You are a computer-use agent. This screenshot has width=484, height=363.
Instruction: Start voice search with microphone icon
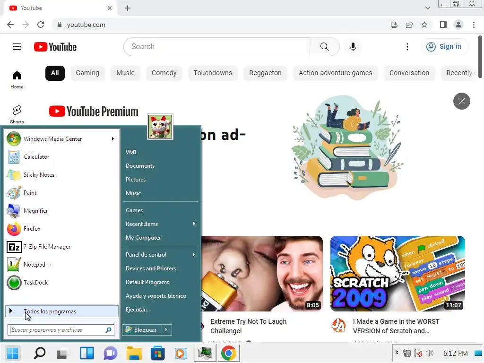(353, 47)
